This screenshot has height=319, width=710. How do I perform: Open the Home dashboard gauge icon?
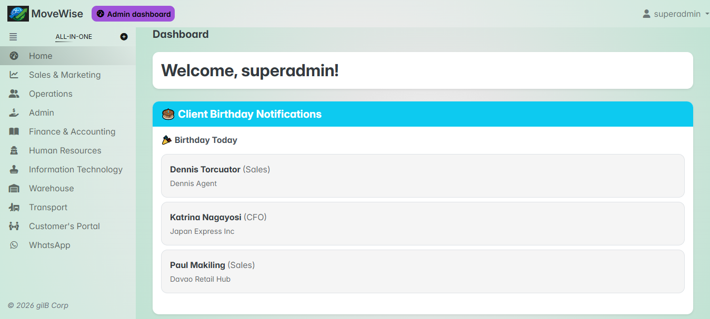(x=14, y=56)
